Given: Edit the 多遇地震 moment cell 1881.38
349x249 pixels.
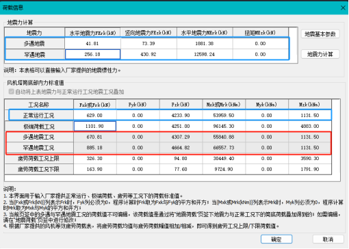Looking at the screenshot, I should point(205,44).
